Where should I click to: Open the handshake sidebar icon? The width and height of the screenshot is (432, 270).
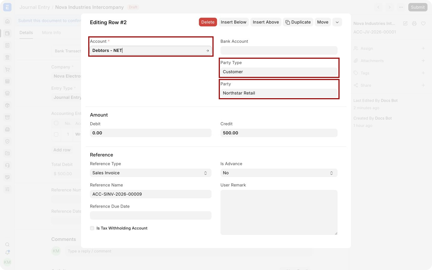(7, 177)
